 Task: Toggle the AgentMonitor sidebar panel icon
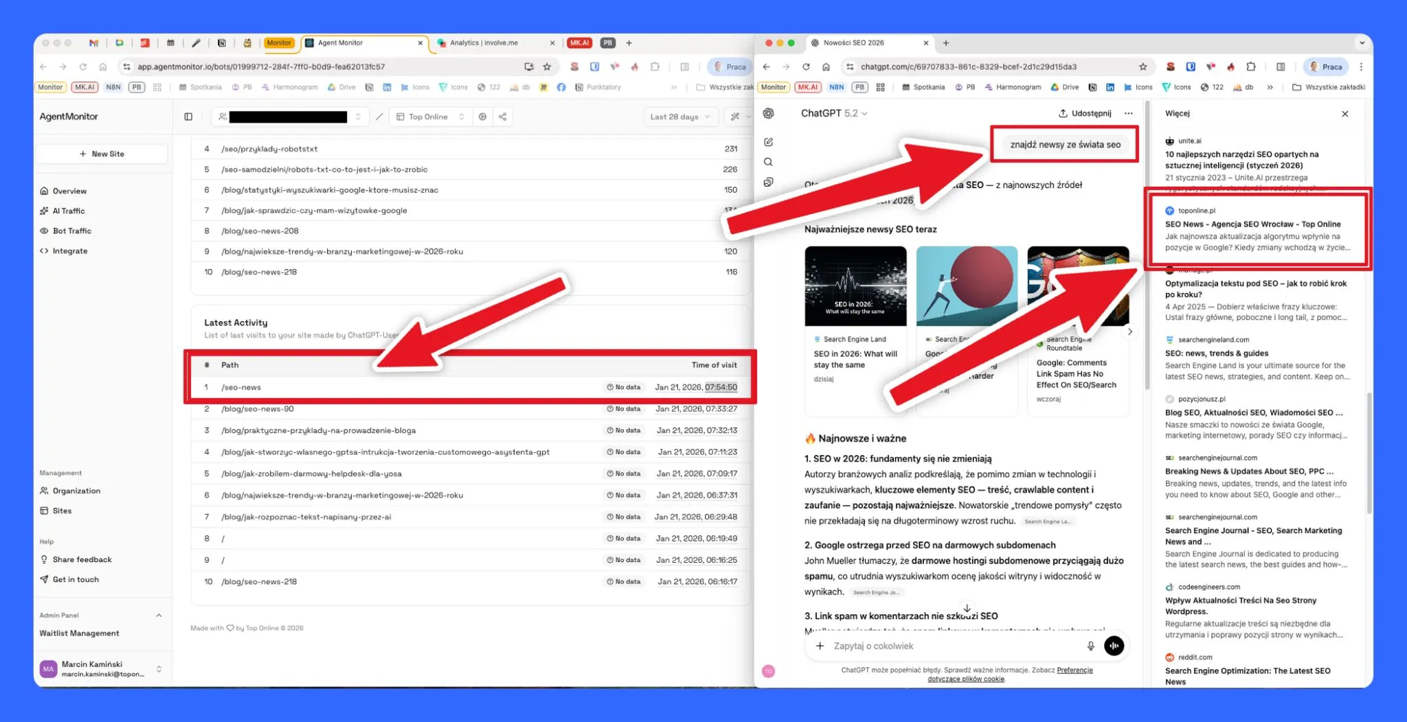tap(188, 117)
